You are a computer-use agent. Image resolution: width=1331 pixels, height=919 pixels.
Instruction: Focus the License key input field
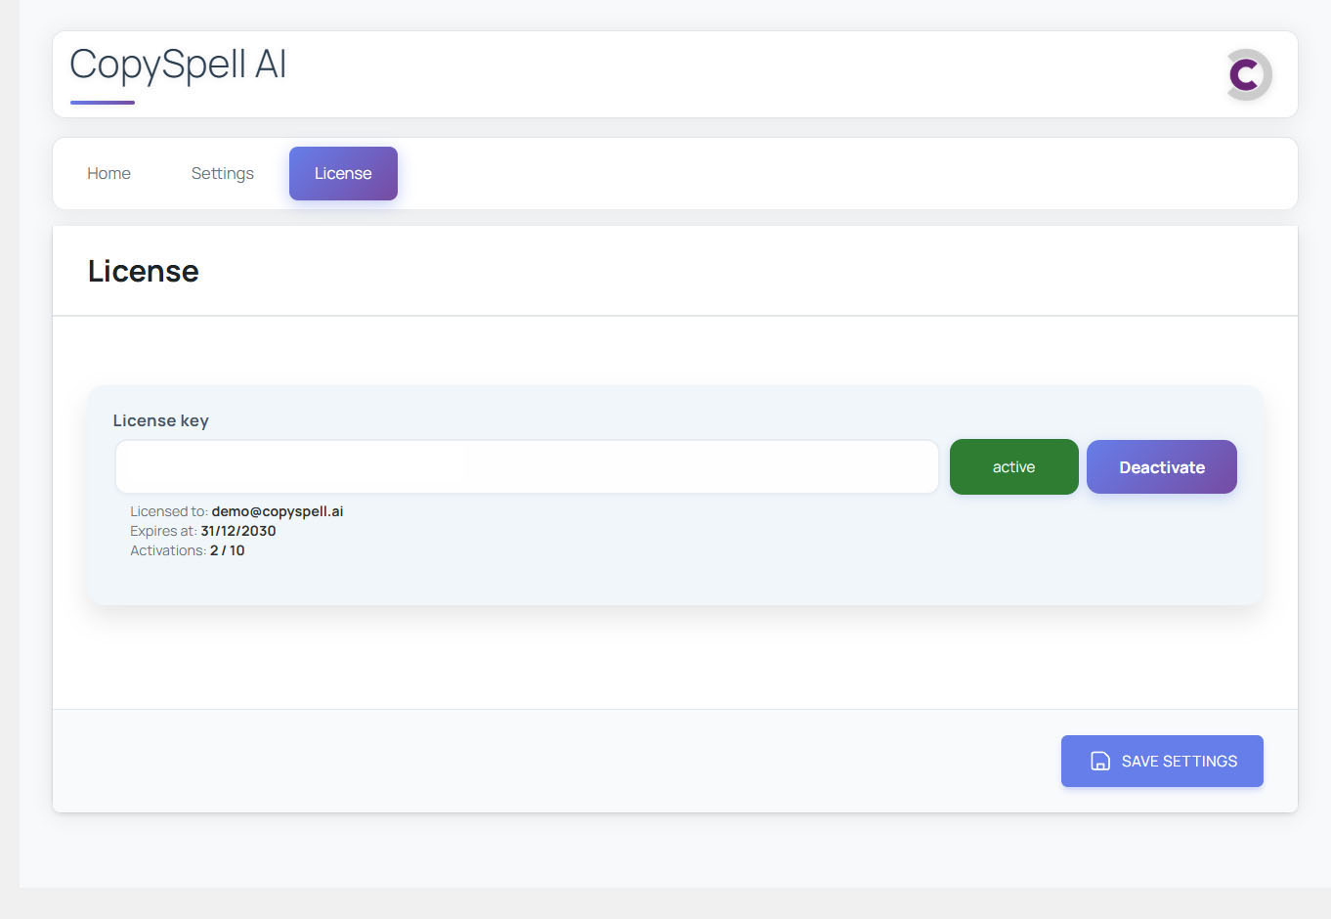(x=527, y=467)
